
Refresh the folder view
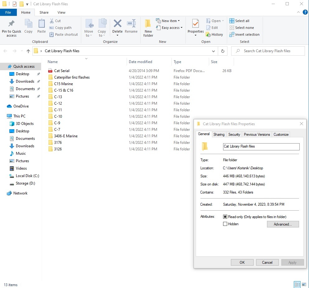tap(223, 51)
